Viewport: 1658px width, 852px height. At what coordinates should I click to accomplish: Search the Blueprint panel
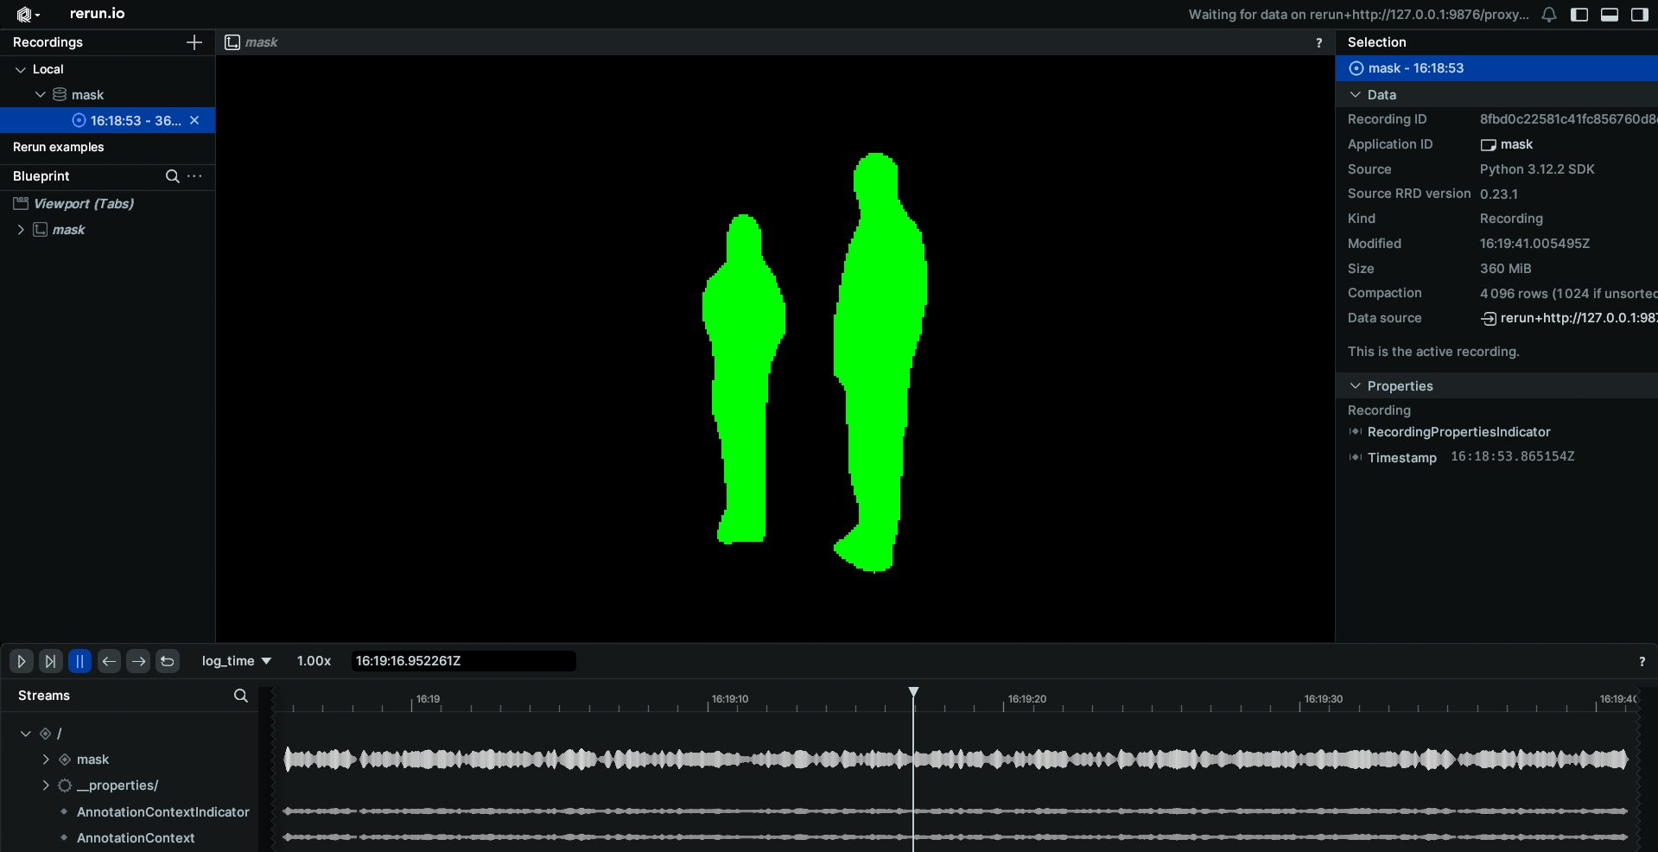coord(172,176)
